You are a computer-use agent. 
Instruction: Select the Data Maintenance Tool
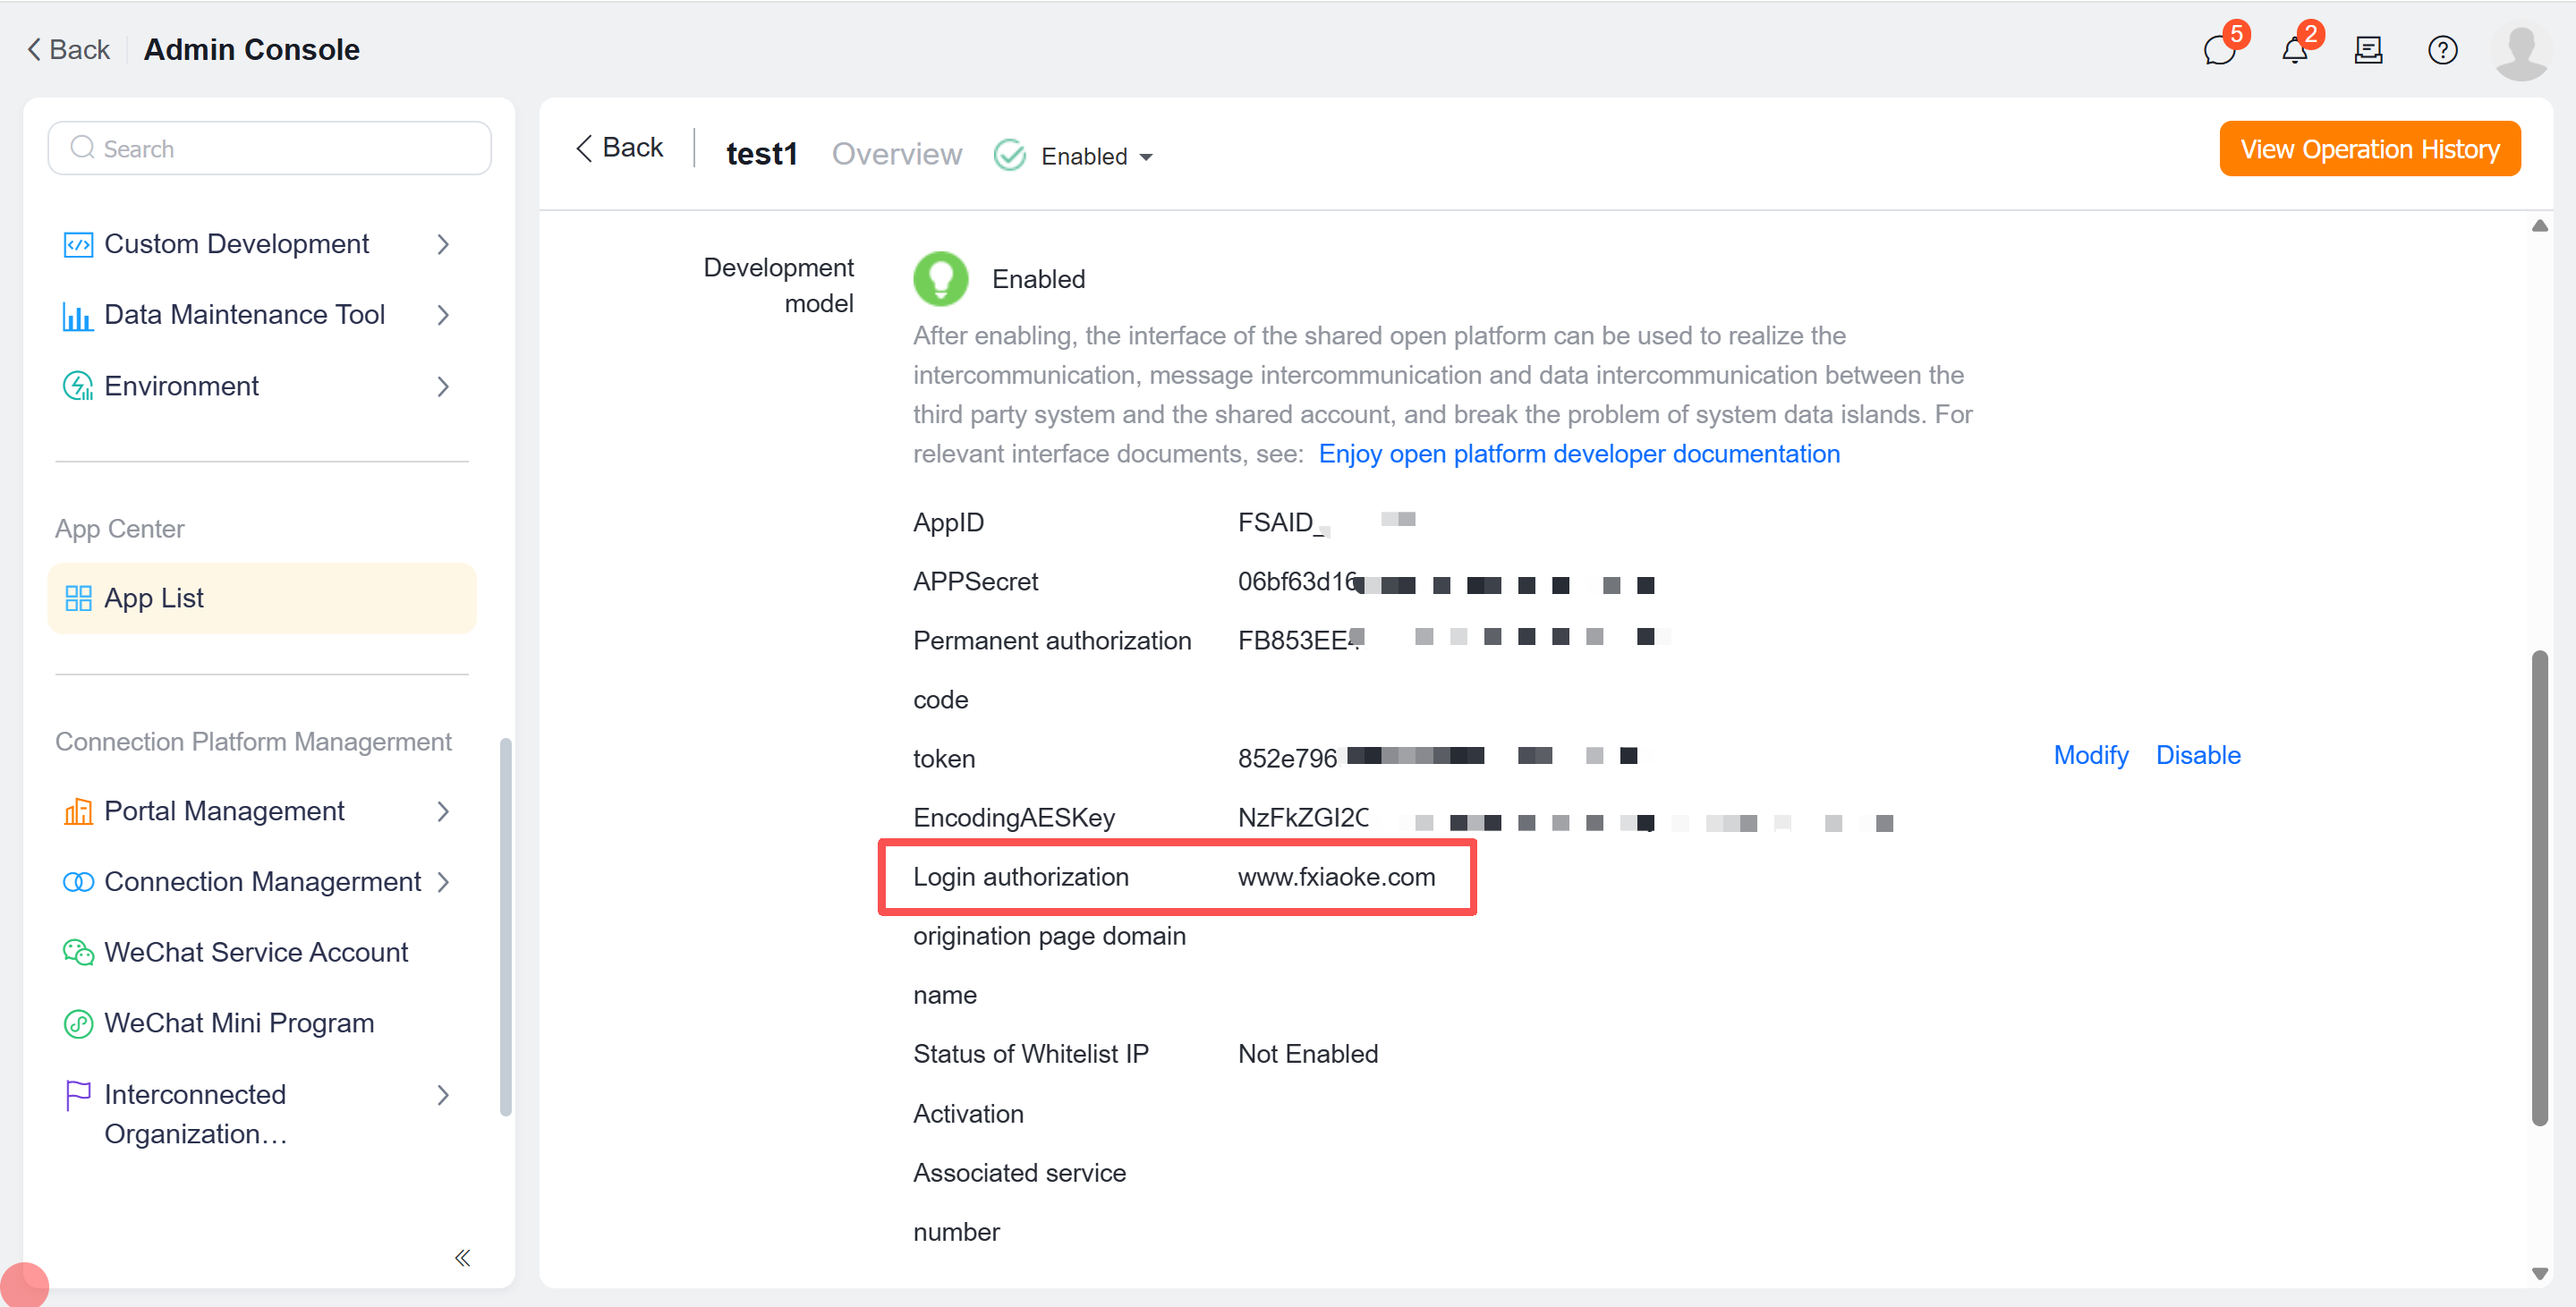[244, 314]
